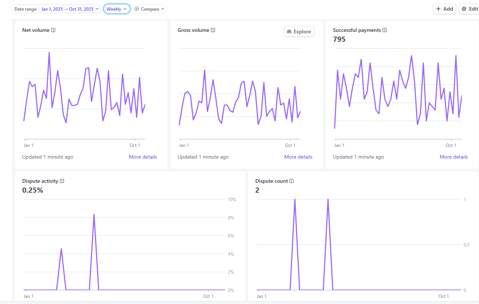This screenshot has height=304, width=479.
Task: Click info icon beside Gross volume title
Action: coord(213,30)
